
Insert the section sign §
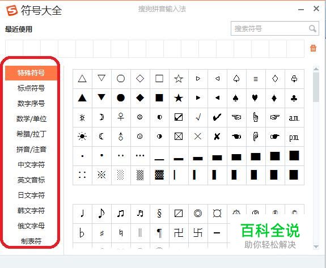coord(159,214)
